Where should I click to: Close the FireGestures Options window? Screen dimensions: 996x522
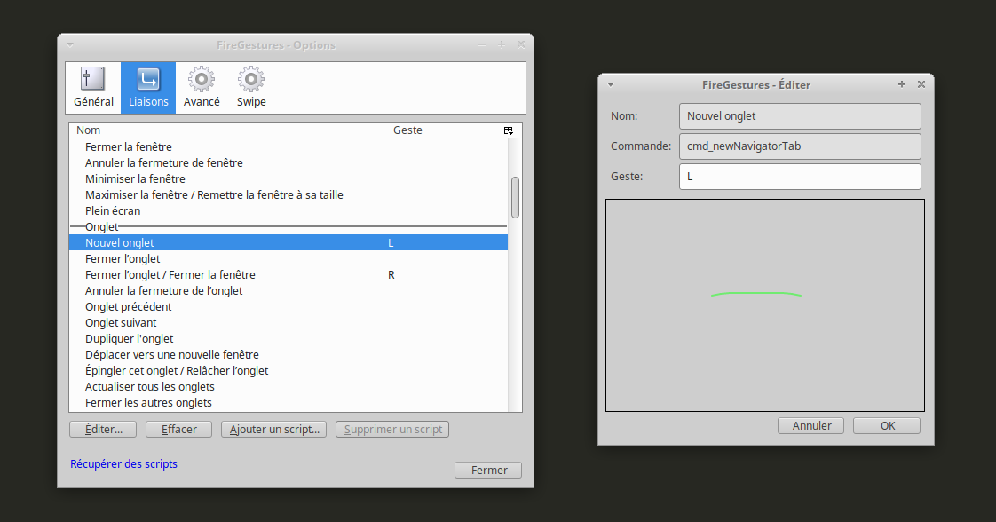pyautogui.click(x=521, y=44)
